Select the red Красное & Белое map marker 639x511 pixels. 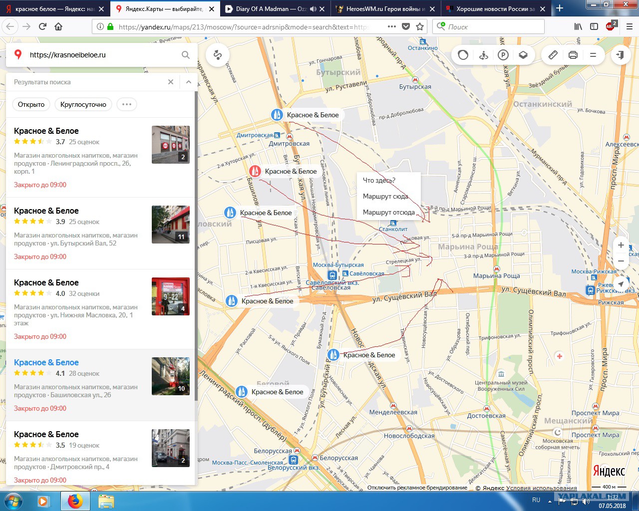click(255, 171)
